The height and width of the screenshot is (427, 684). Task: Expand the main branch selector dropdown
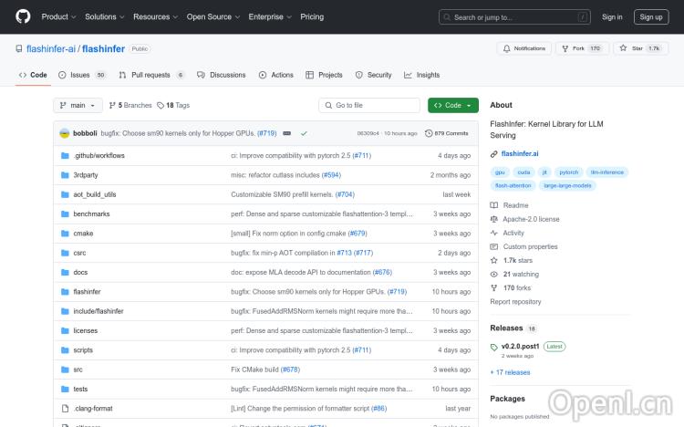coord(78,105)
